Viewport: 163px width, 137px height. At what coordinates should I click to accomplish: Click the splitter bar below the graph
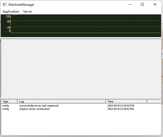(x=81, y=38)
